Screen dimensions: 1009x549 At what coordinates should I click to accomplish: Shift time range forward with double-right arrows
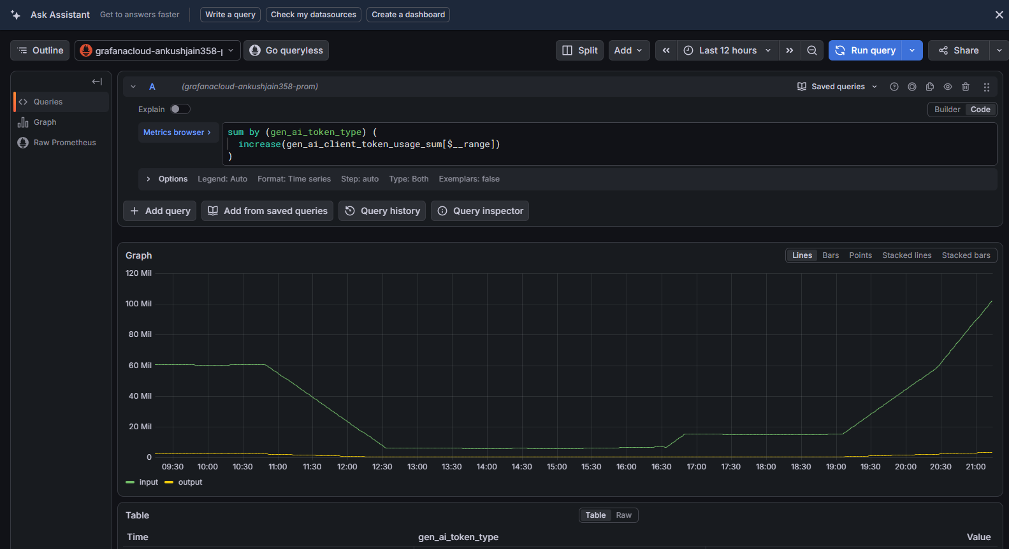[x=790, y=50]
